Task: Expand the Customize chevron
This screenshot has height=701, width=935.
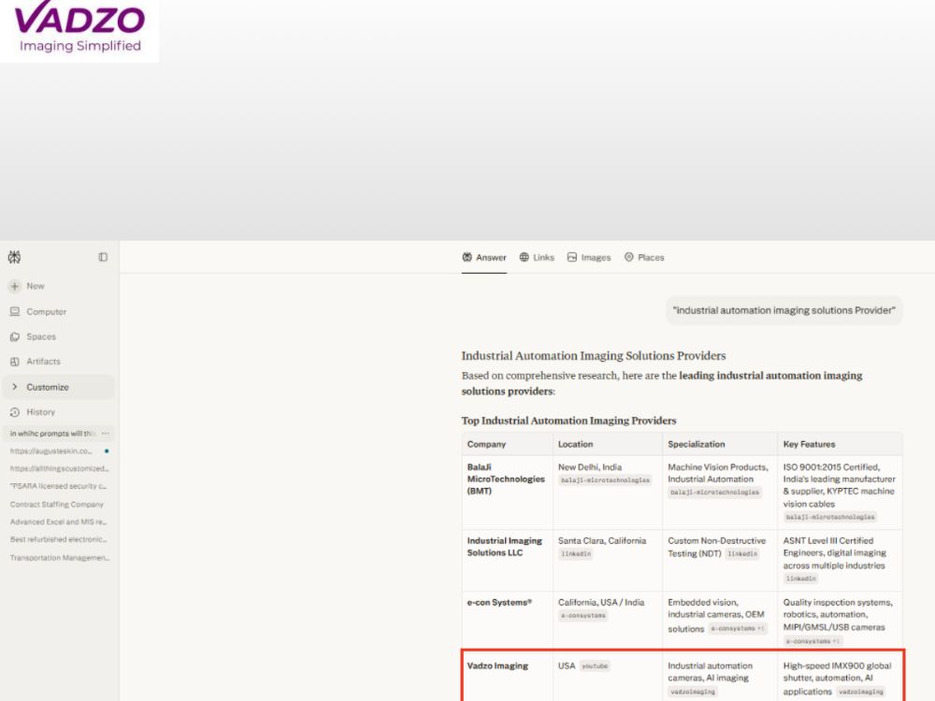Action: coord(15,387)
